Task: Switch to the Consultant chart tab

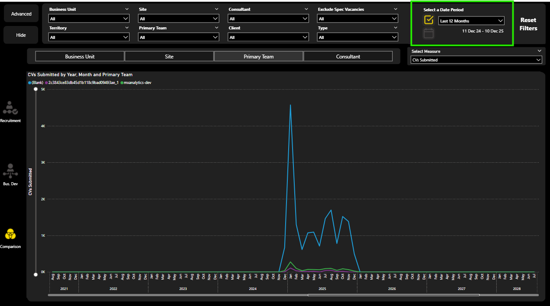Action: 348,56
